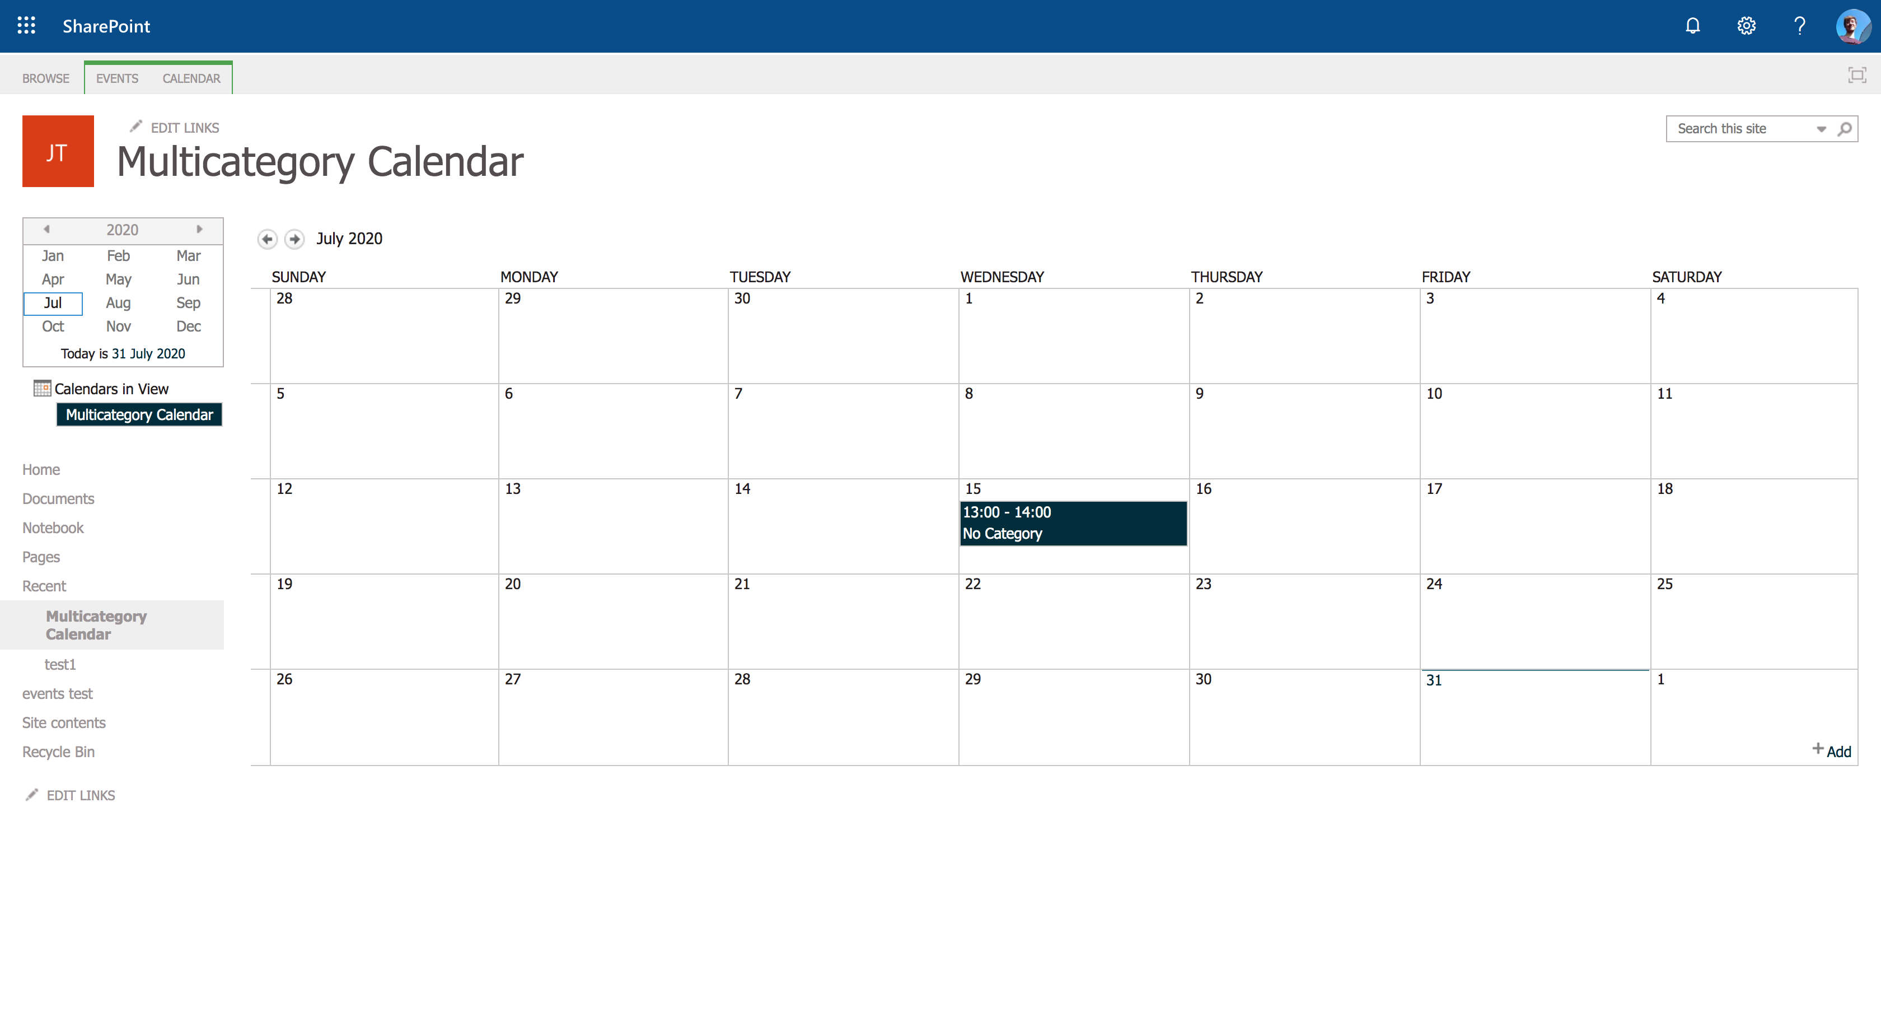
Task: Click the back navigation arrow for July
Action: coord(268,239)
